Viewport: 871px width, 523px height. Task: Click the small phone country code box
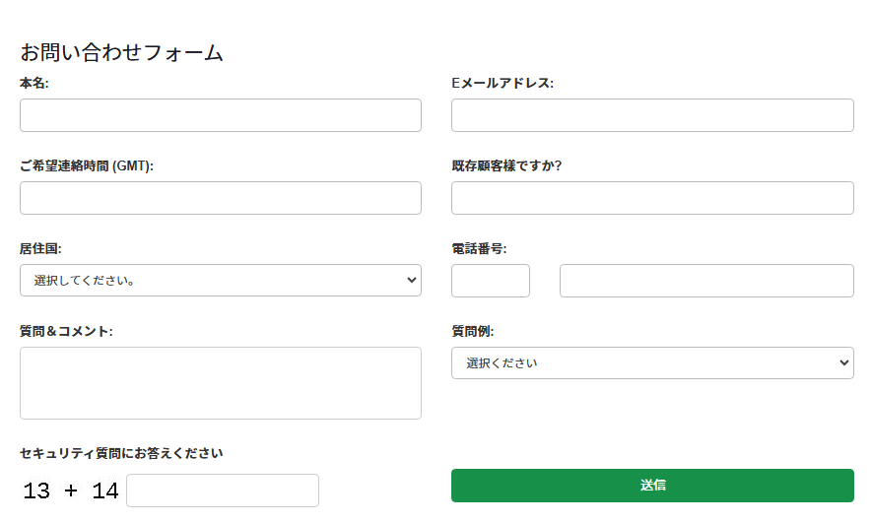pyautogui.click(x=490, y=281)
